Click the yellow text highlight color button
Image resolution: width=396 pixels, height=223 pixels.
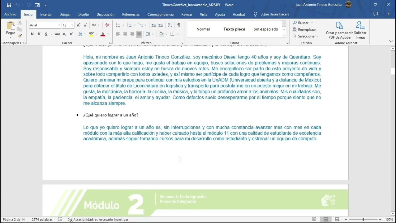click(x=92, y=34)
